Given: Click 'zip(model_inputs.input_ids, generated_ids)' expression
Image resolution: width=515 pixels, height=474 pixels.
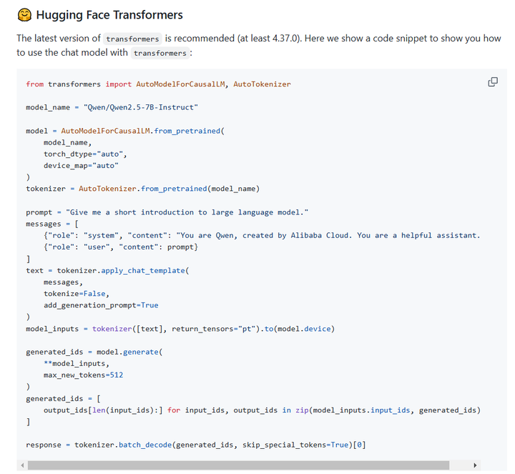Looking at the screenshot, I should (388, 410).
